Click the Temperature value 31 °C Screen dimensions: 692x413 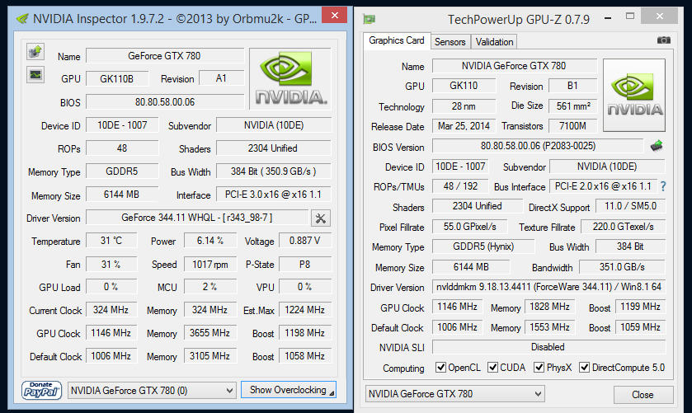pyautogui.click(x=111, y=241)
